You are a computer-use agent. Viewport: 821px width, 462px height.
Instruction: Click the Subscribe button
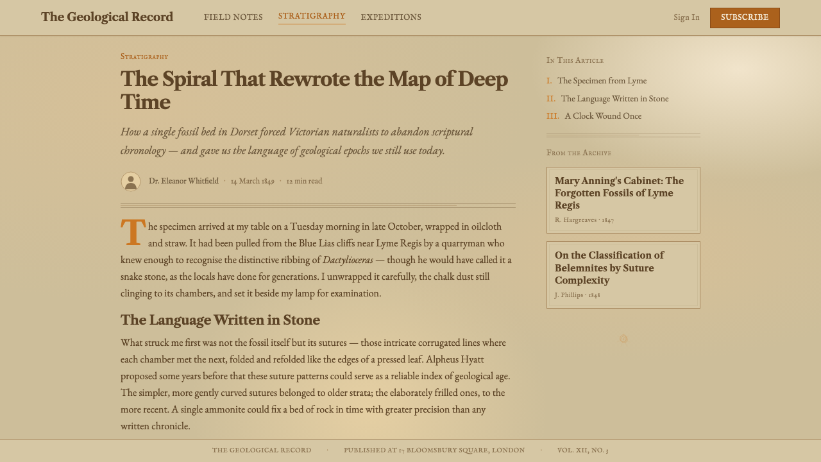pos(745,17)
